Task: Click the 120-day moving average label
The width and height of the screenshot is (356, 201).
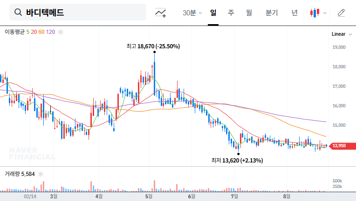Action: pyautogui.click(x=50, y=32)
